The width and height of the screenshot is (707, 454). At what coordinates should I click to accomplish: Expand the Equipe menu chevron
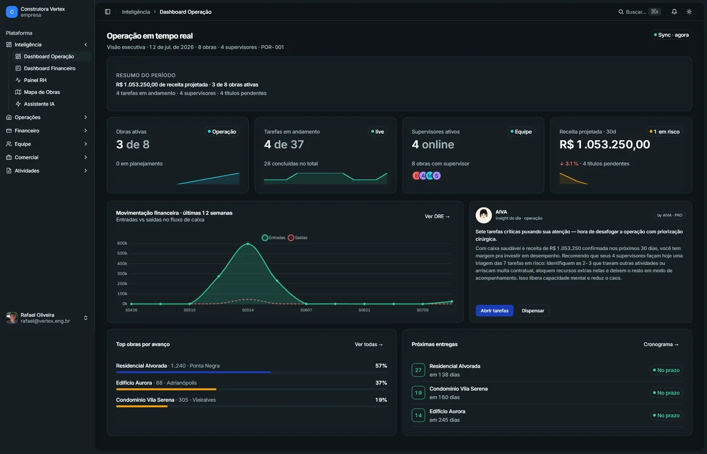point(86,144)
